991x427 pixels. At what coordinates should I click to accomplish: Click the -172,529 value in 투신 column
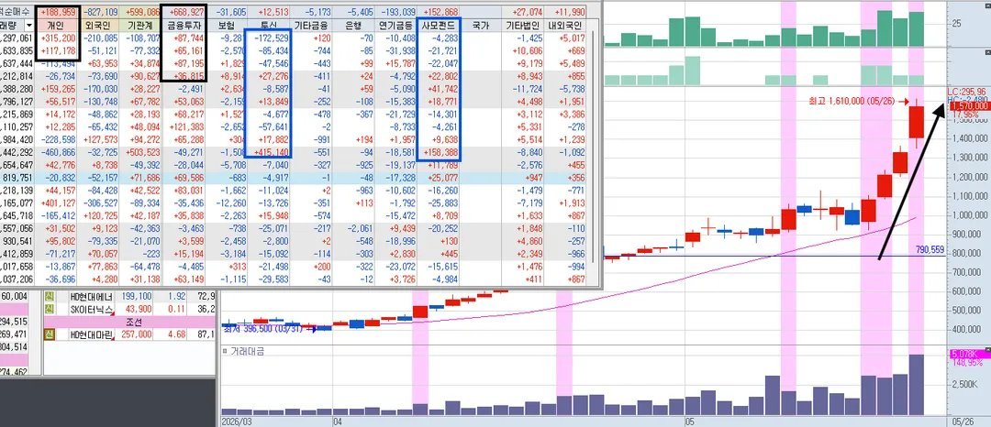pyautogui.click(x=272, y=38)
